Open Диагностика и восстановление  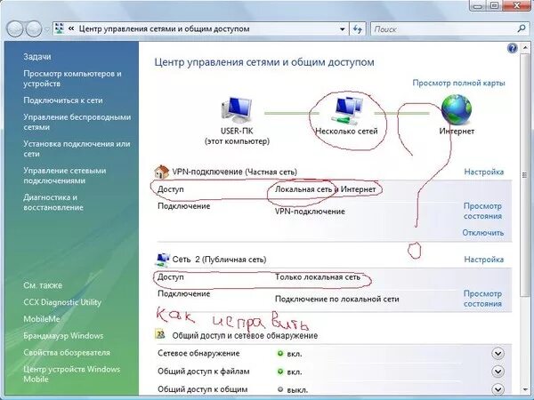(53, 203)
